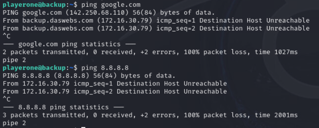Click the typed 'ping google.com' command
The height and width of the screenshot is (128, 319).
(x=111, y=5)
